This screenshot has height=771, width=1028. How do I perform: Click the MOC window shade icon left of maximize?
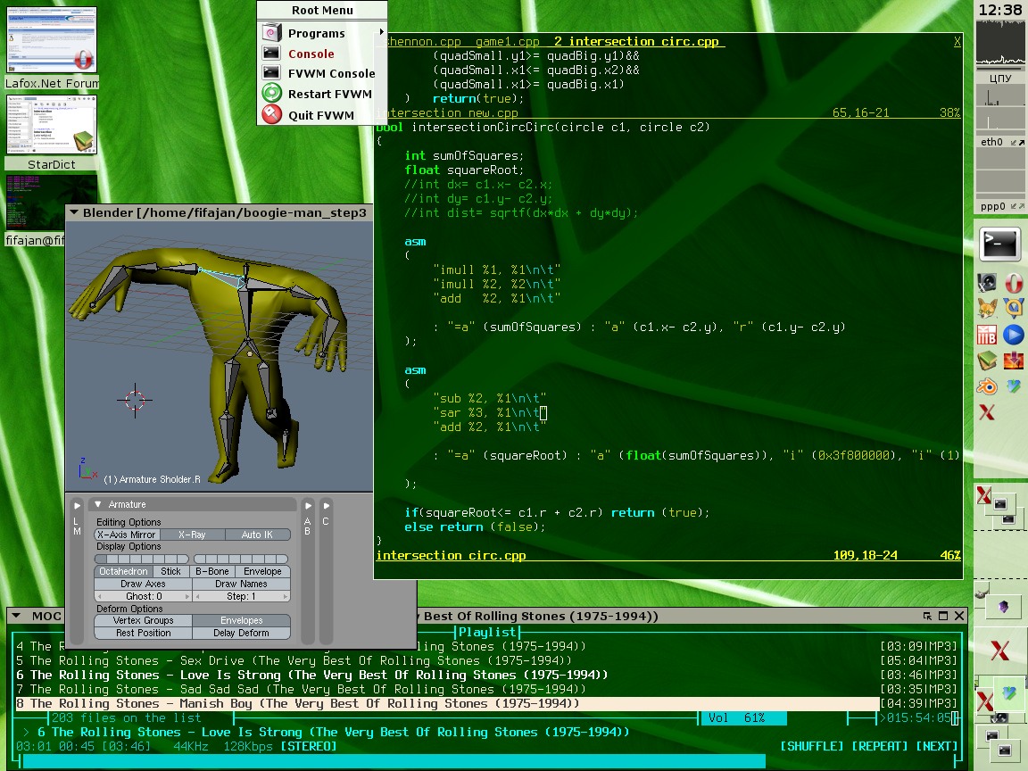[x=927, y=616]
